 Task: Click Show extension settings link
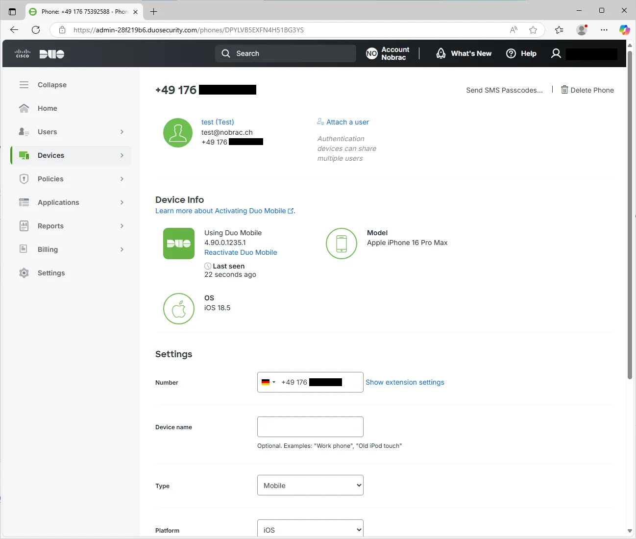pyautogui.click(x=405, y=382)
